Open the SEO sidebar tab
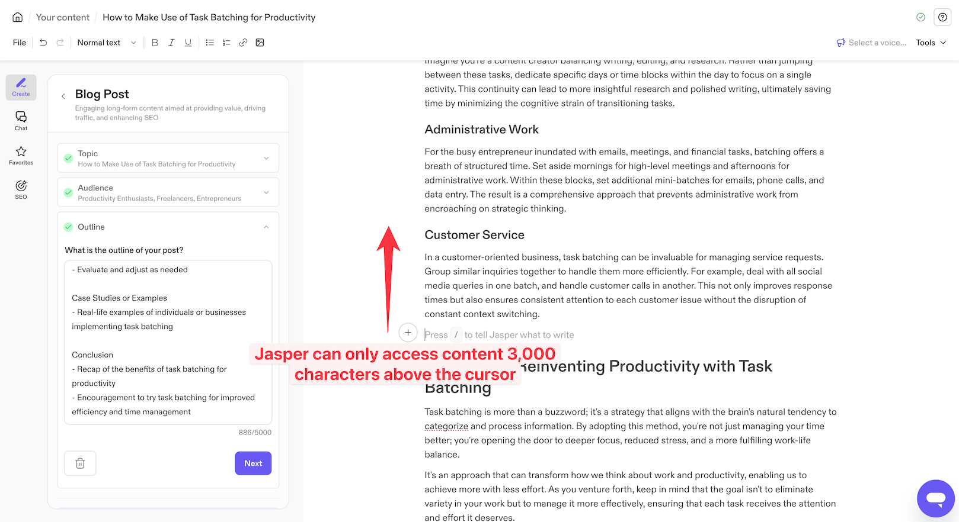This screenshot has width=959, height=522. [x=21, y=189]
